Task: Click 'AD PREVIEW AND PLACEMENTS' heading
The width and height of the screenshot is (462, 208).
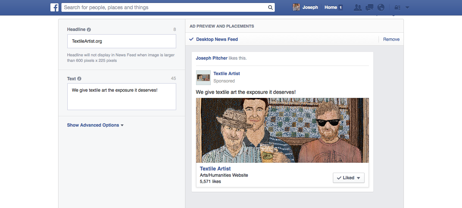Action: 222,27
